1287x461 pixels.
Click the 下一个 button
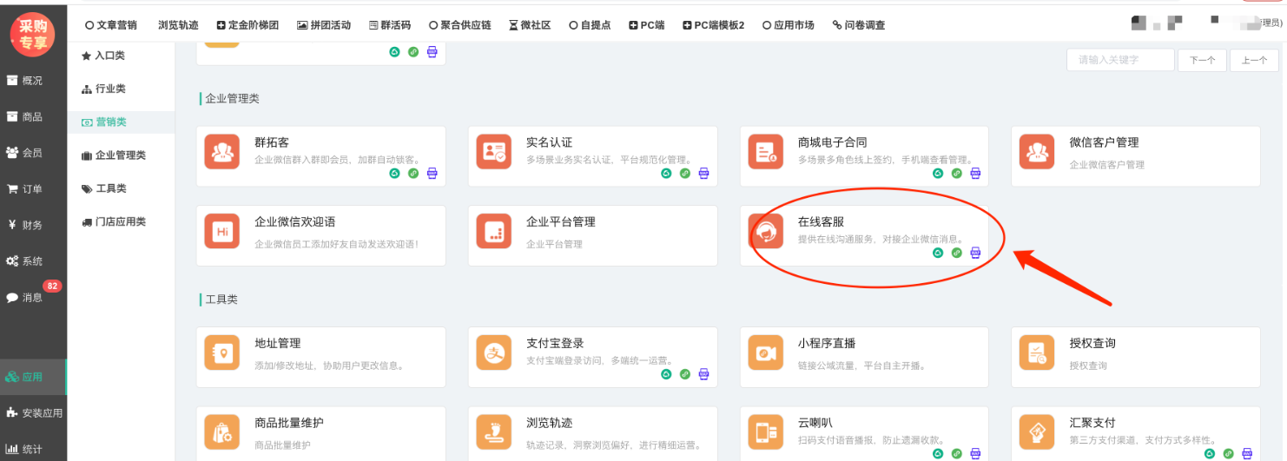coord(1202,60)
